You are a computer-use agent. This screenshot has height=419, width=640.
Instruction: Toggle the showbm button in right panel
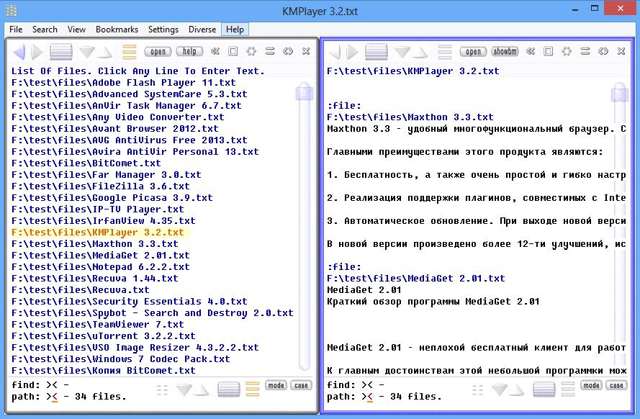coord(505,52)
